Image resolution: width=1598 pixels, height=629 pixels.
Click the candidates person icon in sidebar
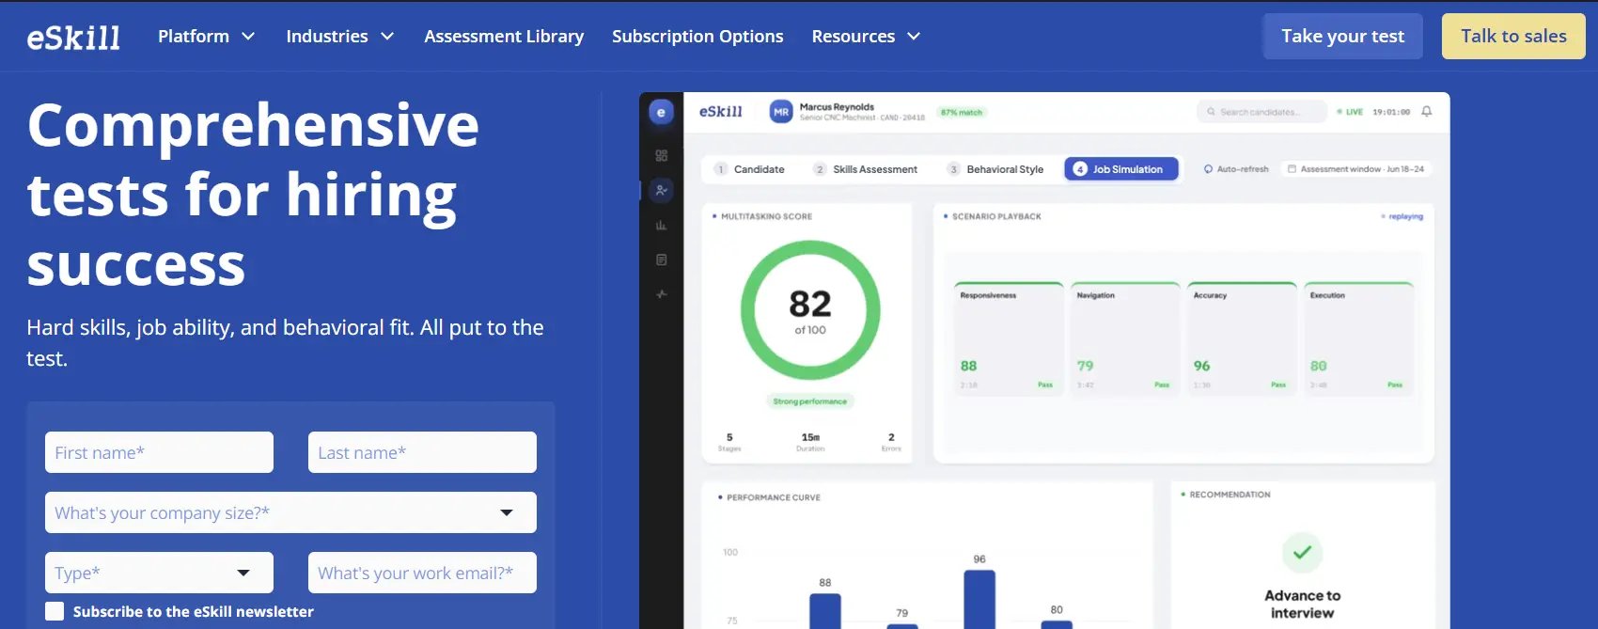click(x=662, y=190)
